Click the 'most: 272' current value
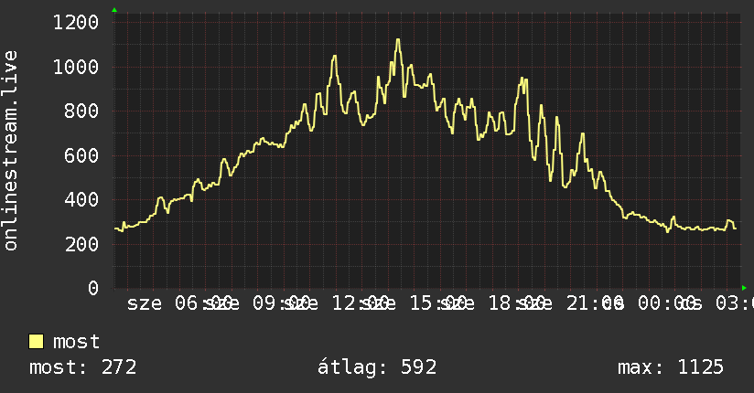This screenshot has height=393, width=754. pos(82,367)
